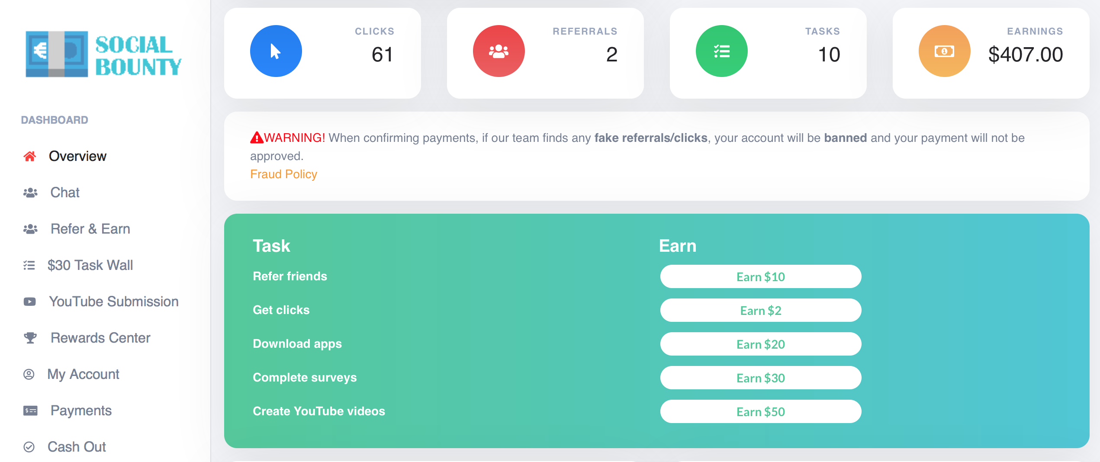Click the checkmark circle icon beside Cash Out
Image resolution: width=1100 pixels, height=462 pixels.
click(29, 447)
